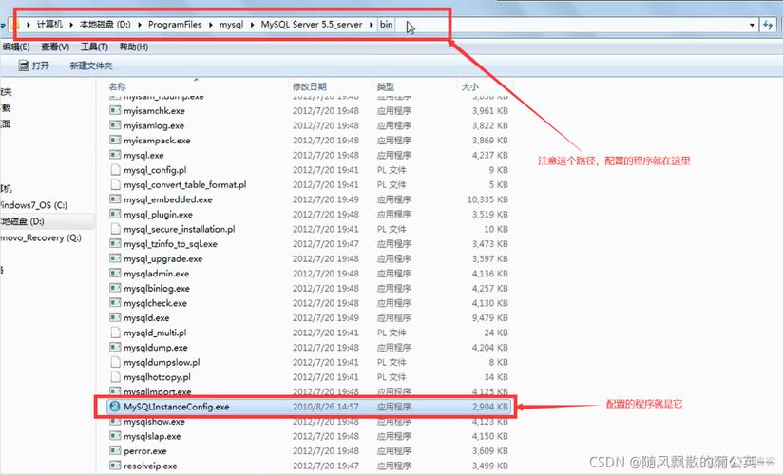
Task: Select Windows7_OS (C:) in navigation pane
Action: point(33,205)
